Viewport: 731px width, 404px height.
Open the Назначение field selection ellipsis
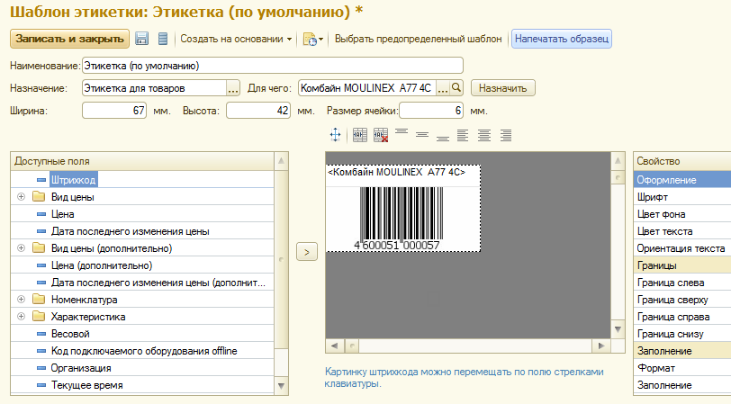point(233,88)
